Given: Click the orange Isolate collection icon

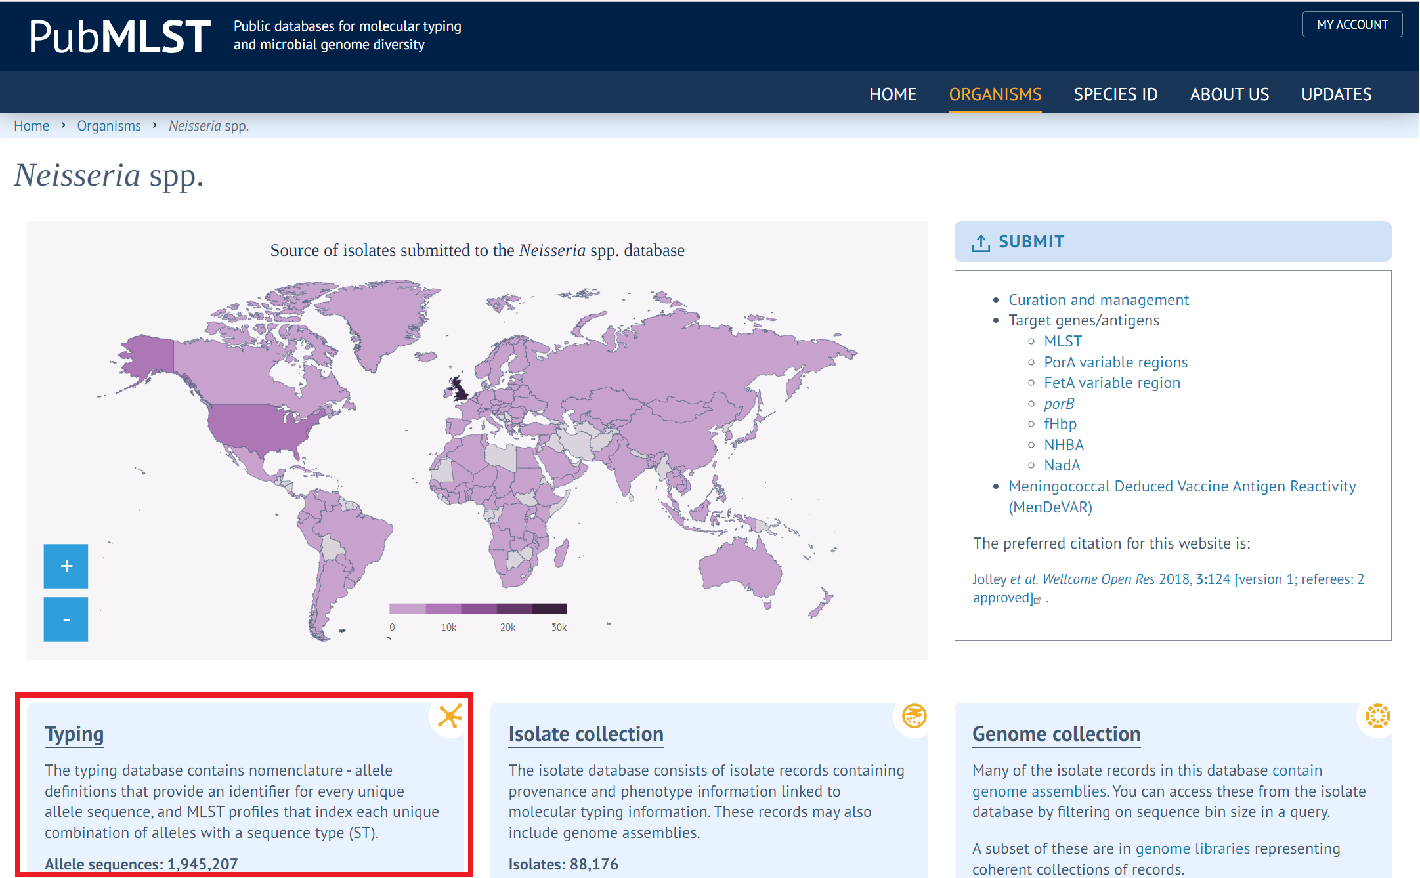Looking at the screenshot, I should pos(914,716).
